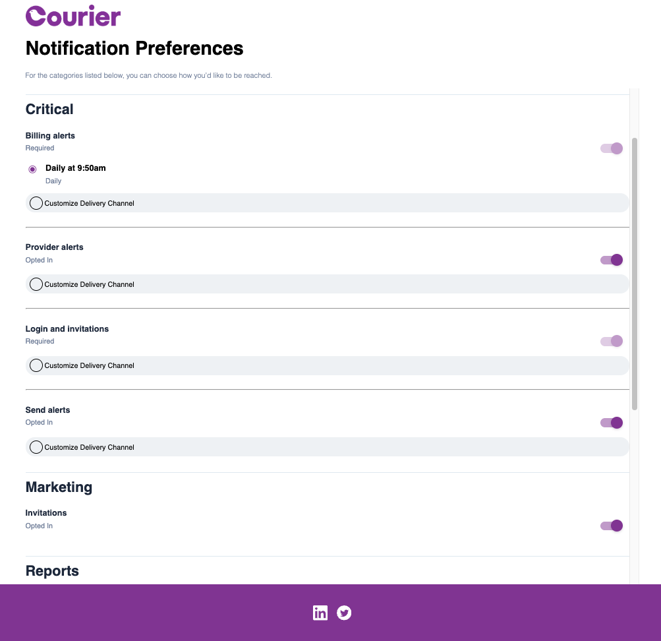Image resolution: width=661 pixels, height=641 pixels.
Task: Click the Marketing section heading
Action: (59, 487)
